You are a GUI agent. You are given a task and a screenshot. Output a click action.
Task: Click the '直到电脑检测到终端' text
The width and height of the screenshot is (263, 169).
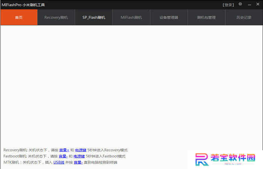100,162
